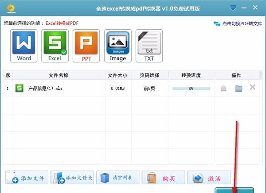
Task: Click the blue switch arrows icon
Action: click(217, 23)
